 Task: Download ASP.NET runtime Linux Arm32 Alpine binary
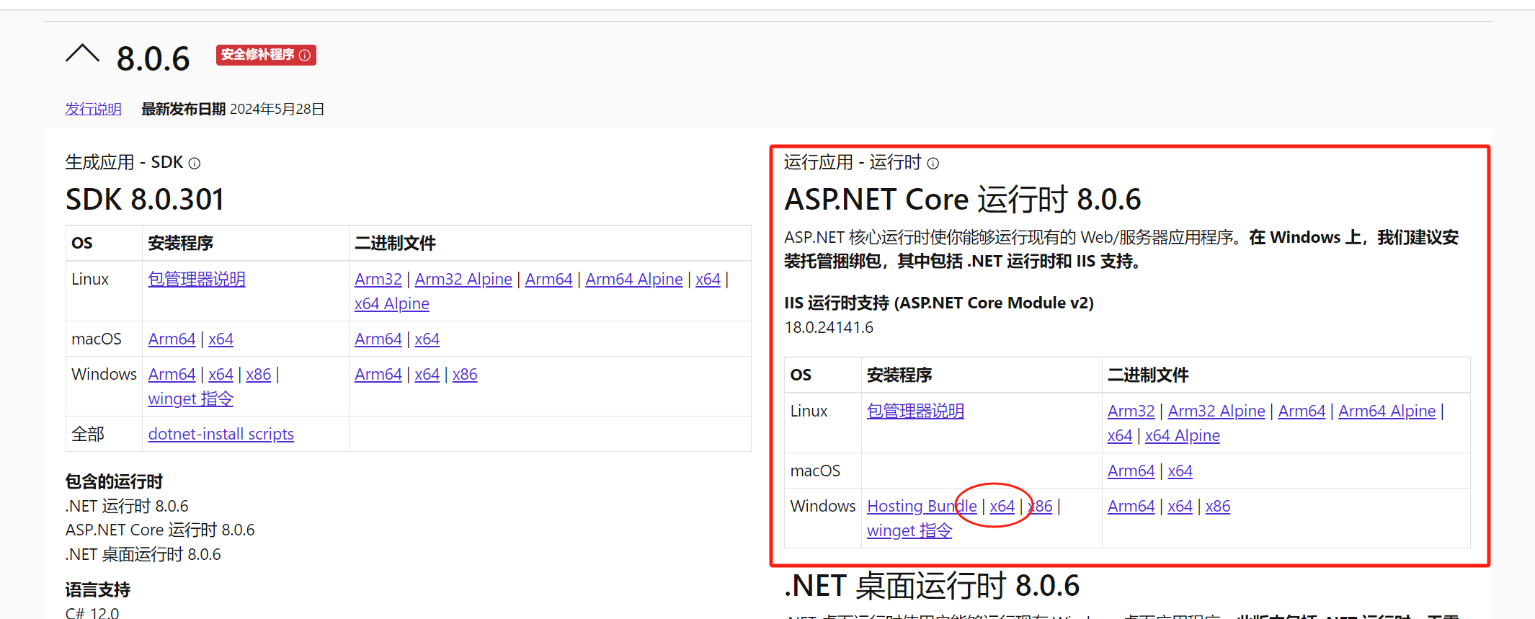tap(1216, 411)
